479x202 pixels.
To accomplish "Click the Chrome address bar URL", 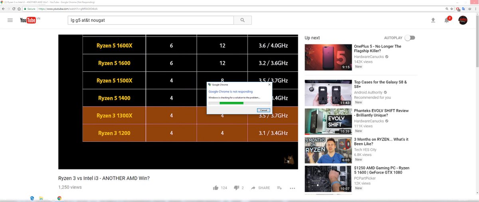I will (x=68, y=8).
